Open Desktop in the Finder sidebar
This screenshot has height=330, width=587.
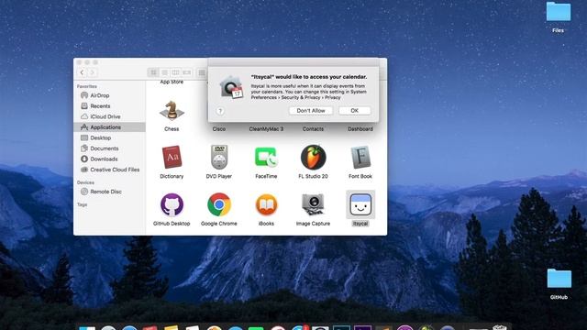coord(109,137)
